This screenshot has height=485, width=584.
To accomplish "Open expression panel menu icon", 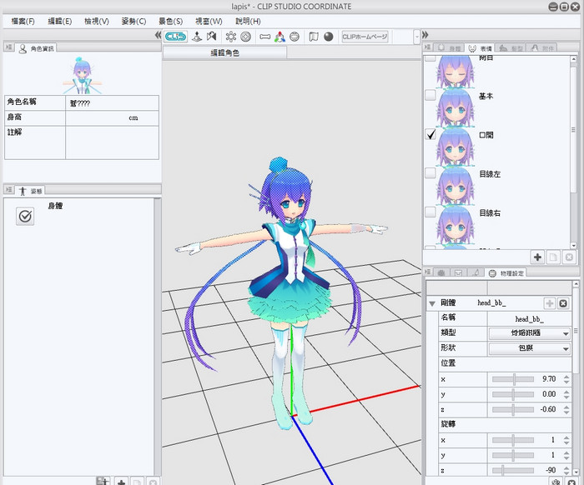I will click(427, 47).
